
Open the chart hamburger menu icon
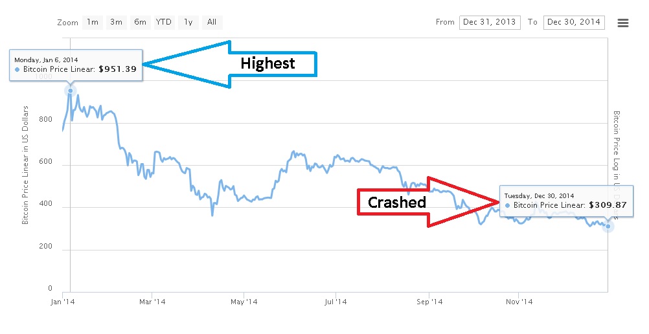pyautogui.click(x=623, y=23)
